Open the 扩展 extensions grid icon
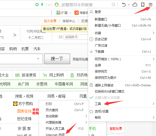 [x=58, y=13]
